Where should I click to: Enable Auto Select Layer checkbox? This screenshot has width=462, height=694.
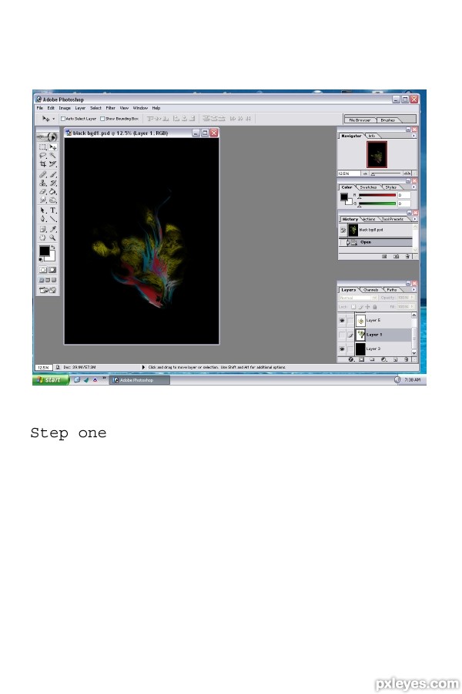63,119
